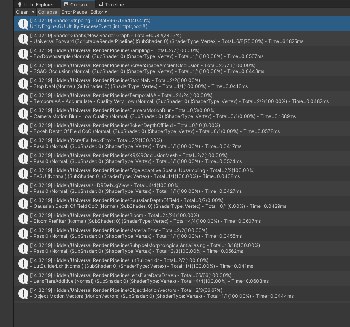Select the Shader Graphs/New Shader Graph message
Viewport: 350px width, 327px height.
pyautogui.click(x=182, y=39)
